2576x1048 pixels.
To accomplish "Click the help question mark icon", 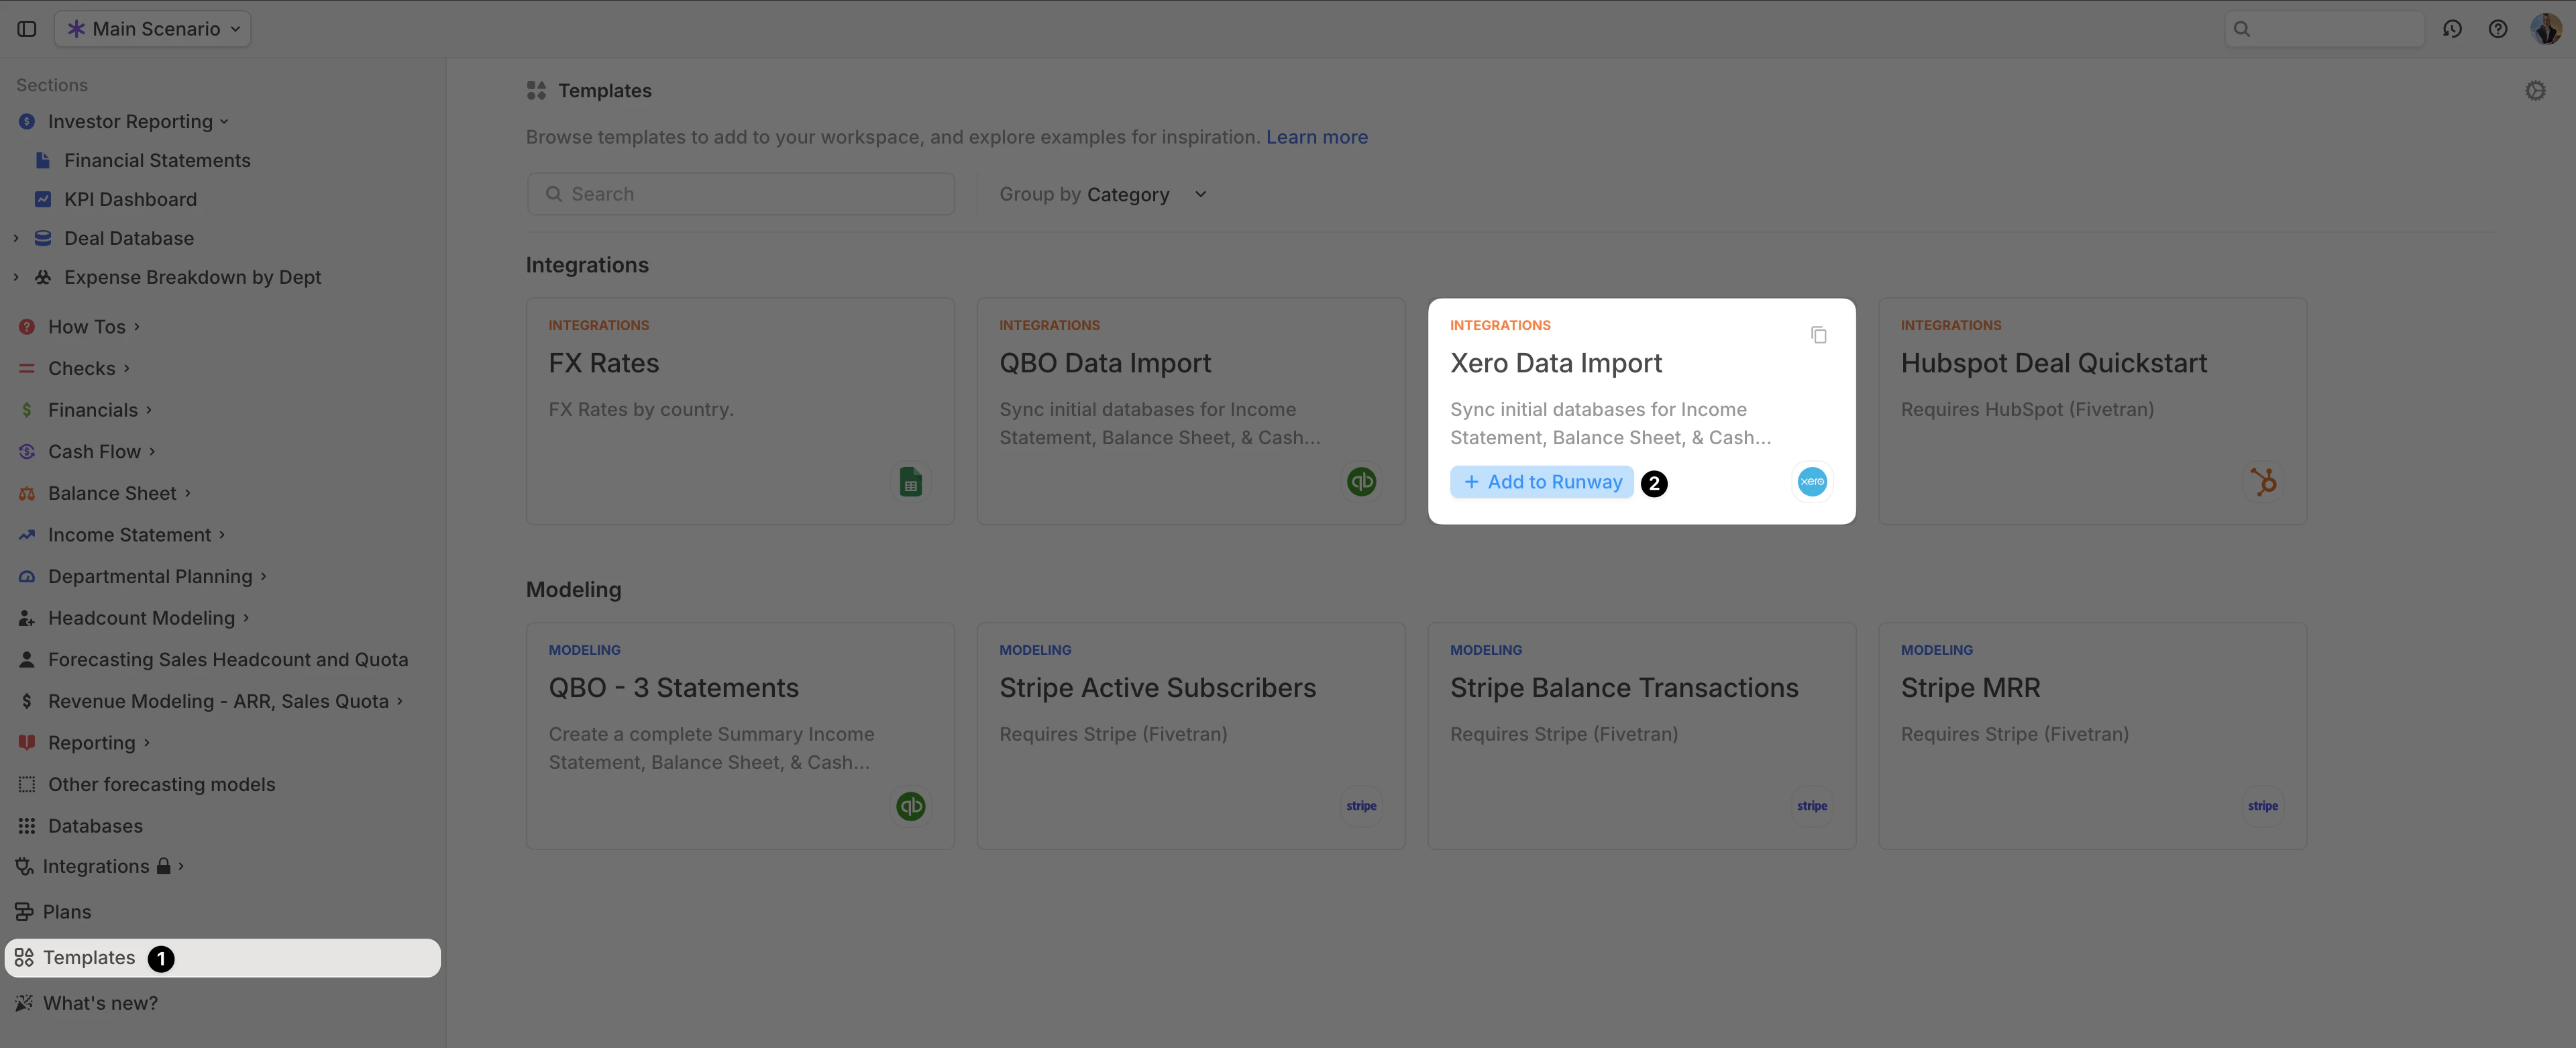I will point(2498,29).
